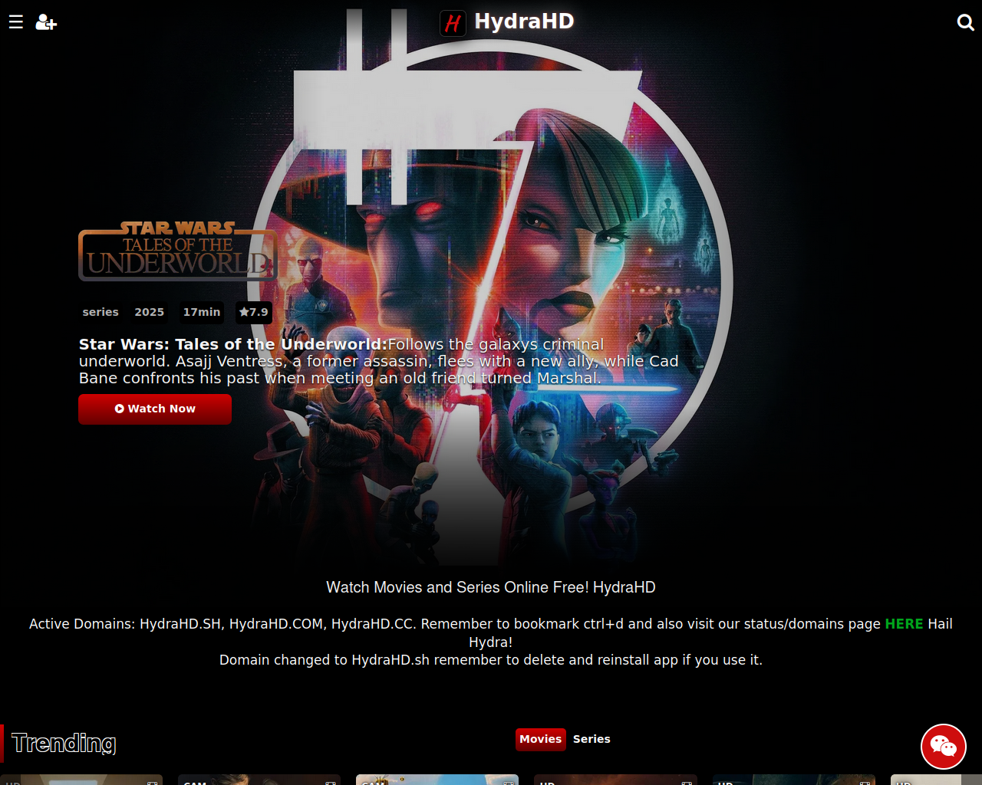Click the red H HydraHD logo icon
The width and height of the screenshot is (982, 785).
[x=453, y=23]
